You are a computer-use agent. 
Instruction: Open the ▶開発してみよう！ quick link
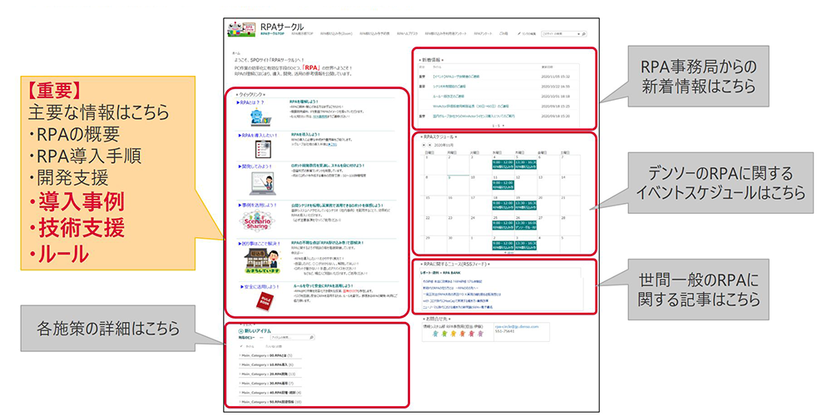click(254, 166)
